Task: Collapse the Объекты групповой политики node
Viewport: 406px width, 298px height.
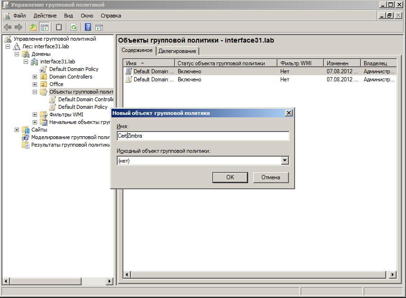Action: pyautogui.click(x=35, y=92)
